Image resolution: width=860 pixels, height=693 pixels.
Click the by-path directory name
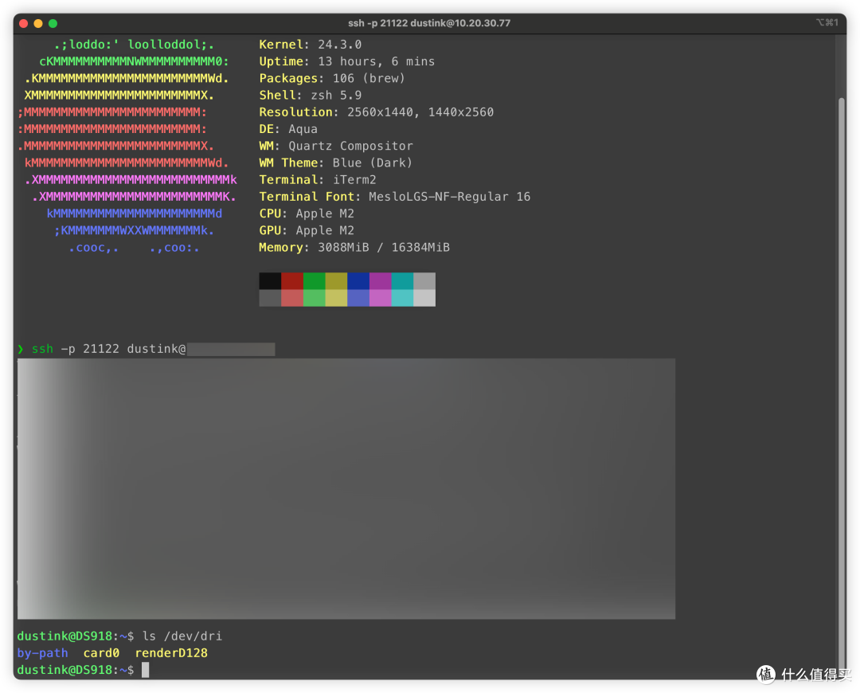[x=42, y=653]
